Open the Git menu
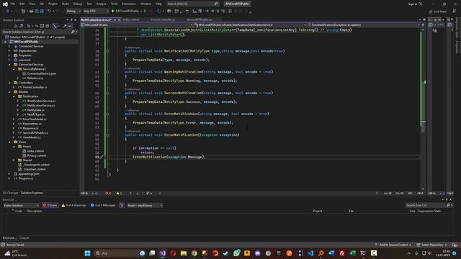The height and width of the screenshot is (259, 461). [x=42, y=4]
